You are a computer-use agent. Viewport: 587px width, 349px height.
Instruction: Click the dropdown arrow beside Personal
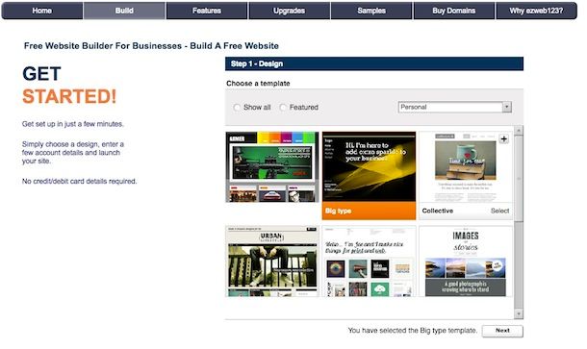(506, 107)
